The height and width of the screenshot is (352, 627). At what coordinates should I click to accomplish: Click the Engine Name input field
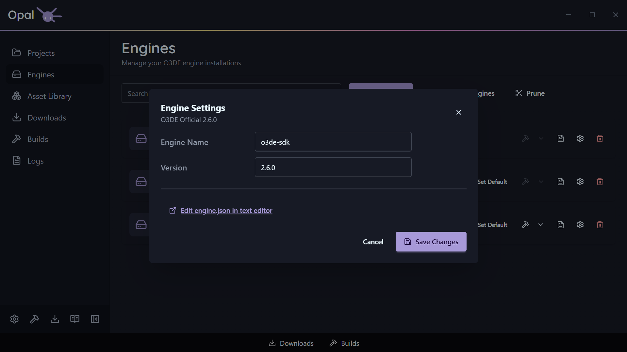[x=333, y=142]
